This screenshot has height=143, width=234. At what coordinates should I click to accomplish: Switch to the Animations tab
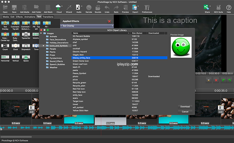[30, 17]
